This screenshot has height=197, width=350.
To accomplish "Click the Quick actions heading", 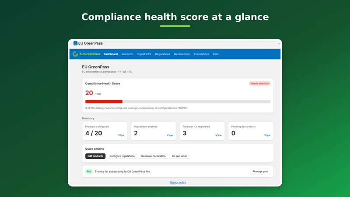I will point(94,149).
